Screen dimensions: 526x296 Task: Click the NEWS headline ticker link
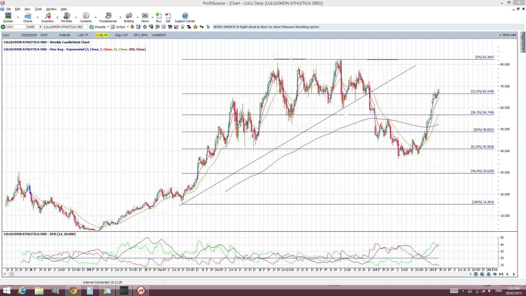[267, 27]
